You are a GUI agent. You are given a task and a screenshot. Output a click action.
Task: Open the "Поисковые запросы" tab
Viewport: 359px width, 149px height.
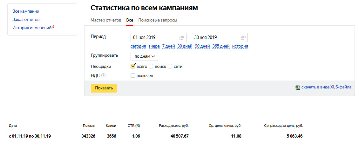point(158,20)
